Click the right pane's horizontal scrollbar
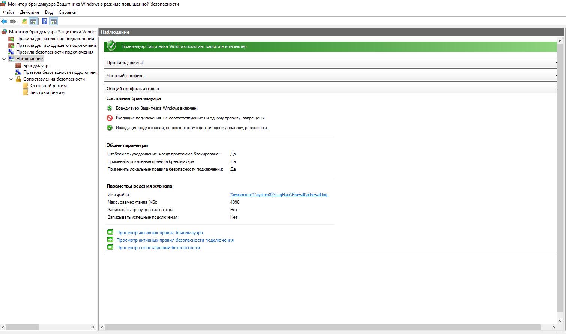The height and width of the screenshot is (334, 566). (x=323, y=327)
